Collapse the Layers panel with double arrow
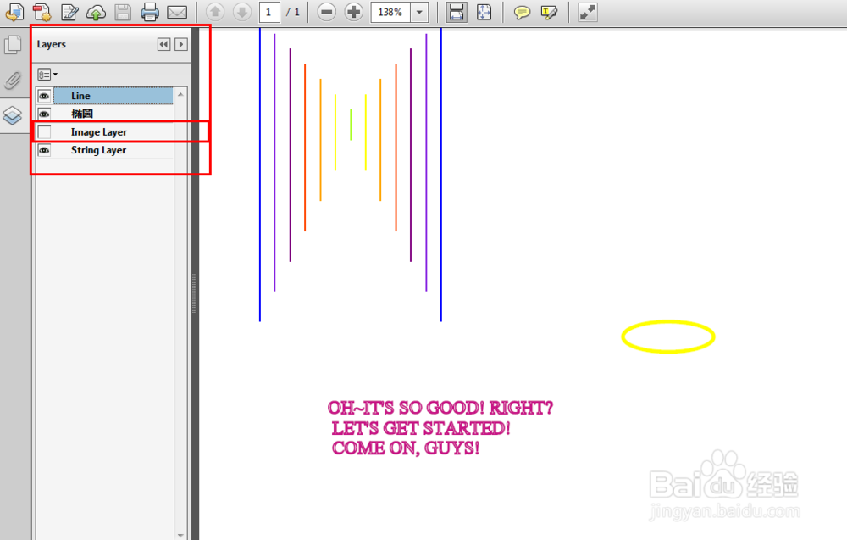This screenshot has width=847, height=540. [163, 44]
